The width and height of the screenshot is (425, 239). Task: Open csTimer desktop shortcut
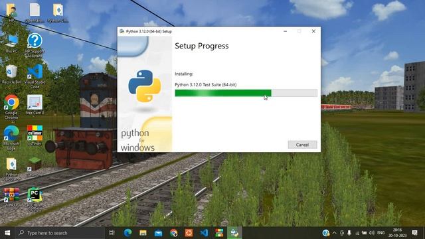(x=35, y=135)
